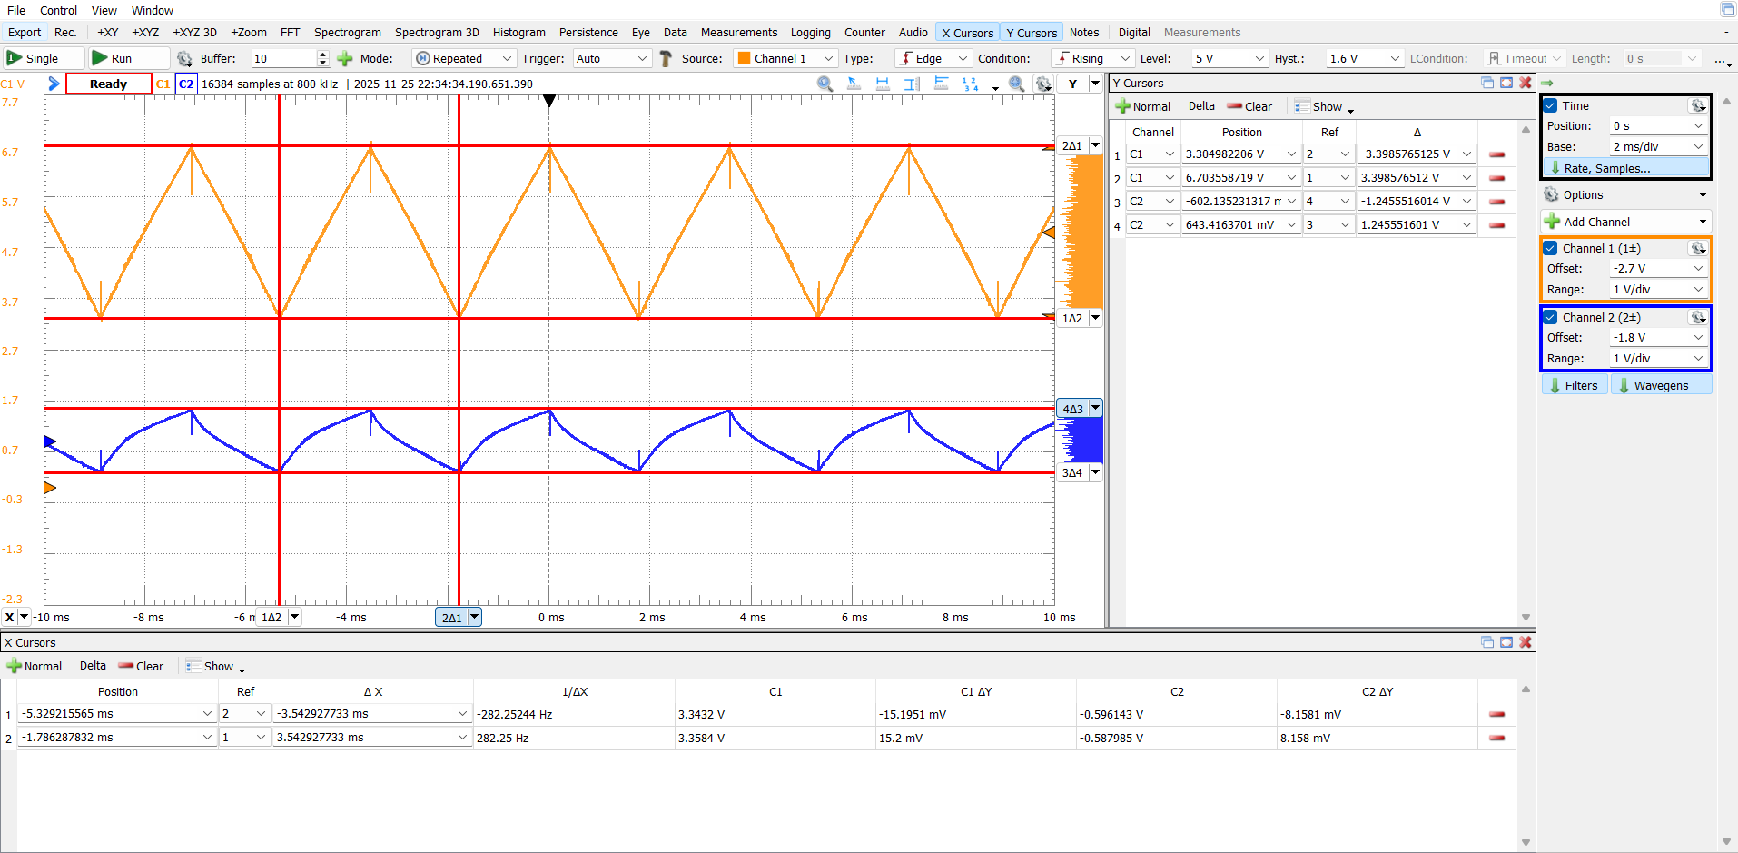Image resolution: width=1738 pixels, height=853 pixels.
Task: Click the Wavegens button
Action: coord(1661,385)
